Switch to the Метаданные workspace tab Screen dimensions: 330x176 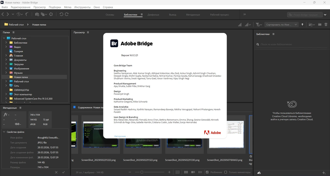click(x=193, y=15)
